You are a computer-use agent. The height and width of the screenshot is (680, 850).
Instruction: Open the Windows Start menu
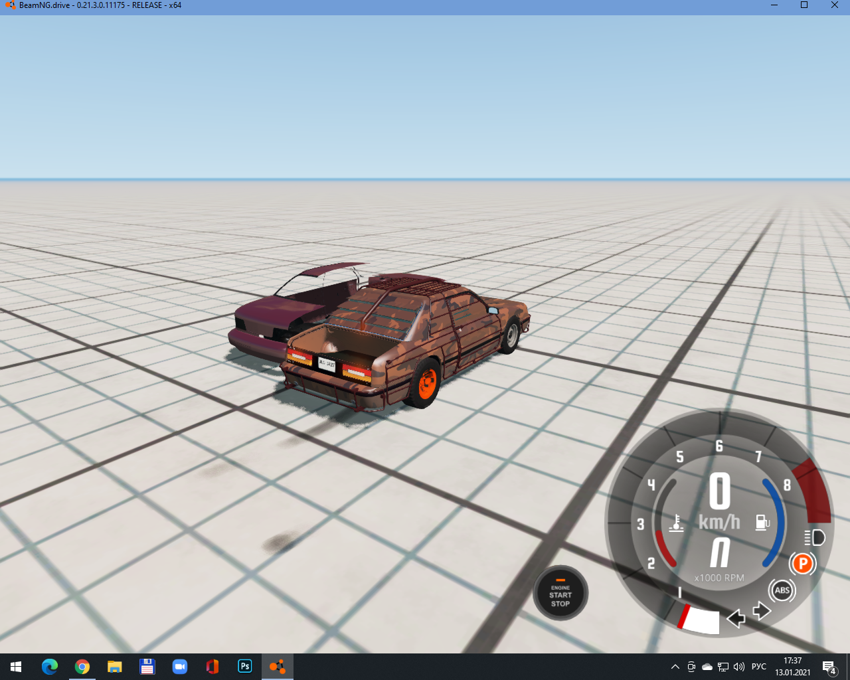(x=16, y=667)
